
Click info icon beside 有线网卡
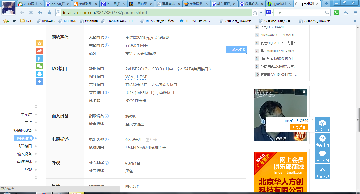click(x=107, y=45)
